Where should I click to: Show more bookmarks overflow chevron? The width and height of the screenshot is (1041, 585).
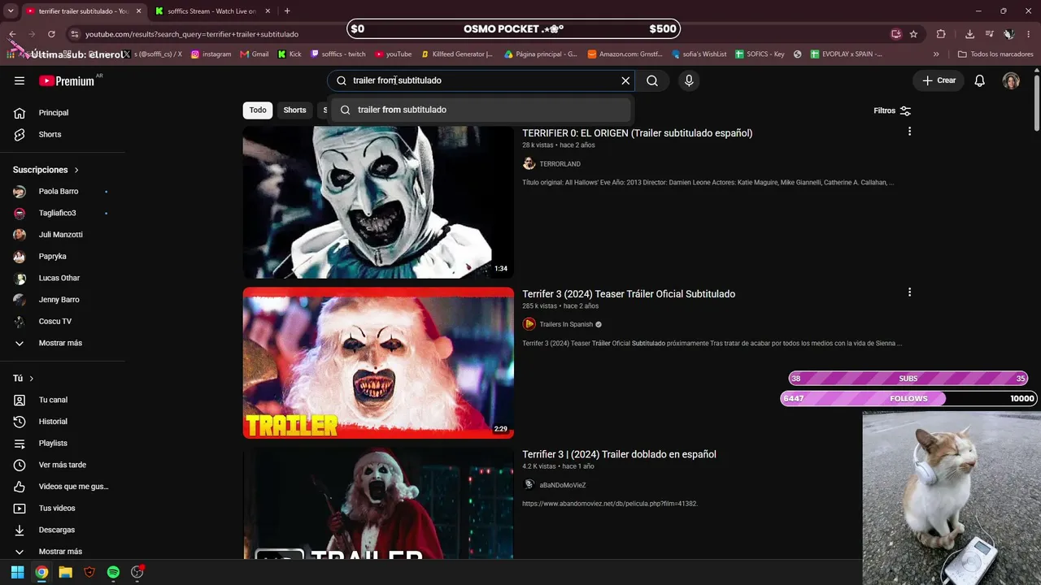point(936,54)
